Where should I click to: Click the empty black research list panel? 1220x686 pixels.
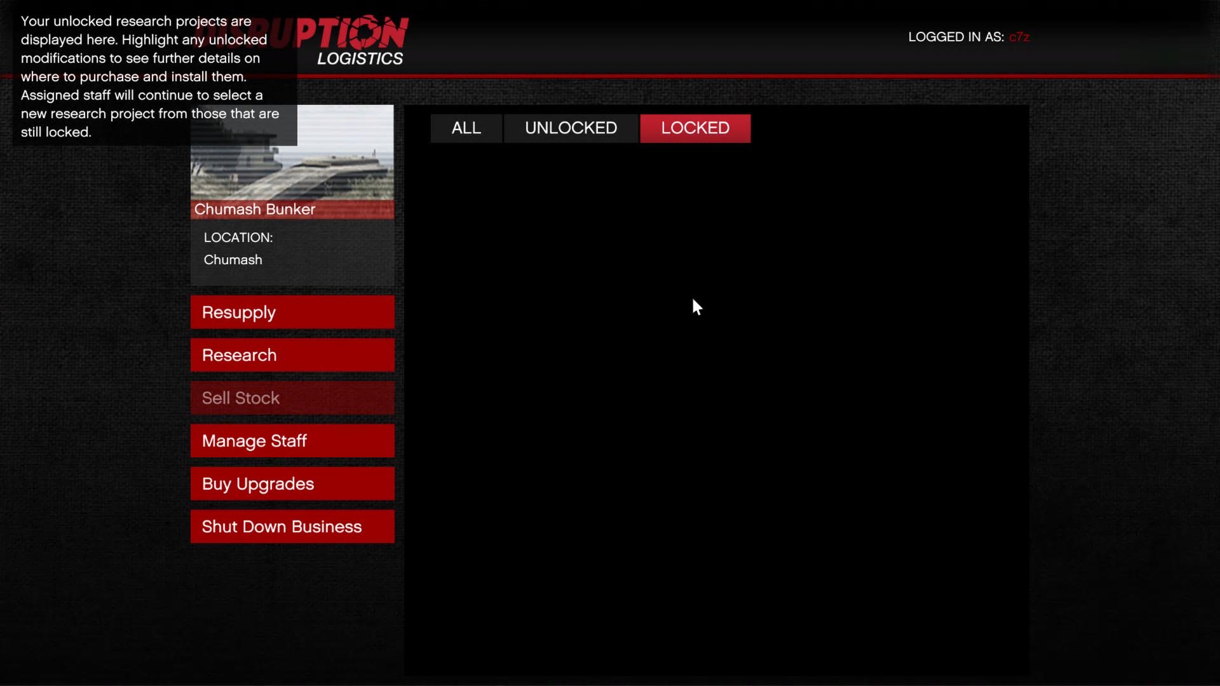click(716, 413)
